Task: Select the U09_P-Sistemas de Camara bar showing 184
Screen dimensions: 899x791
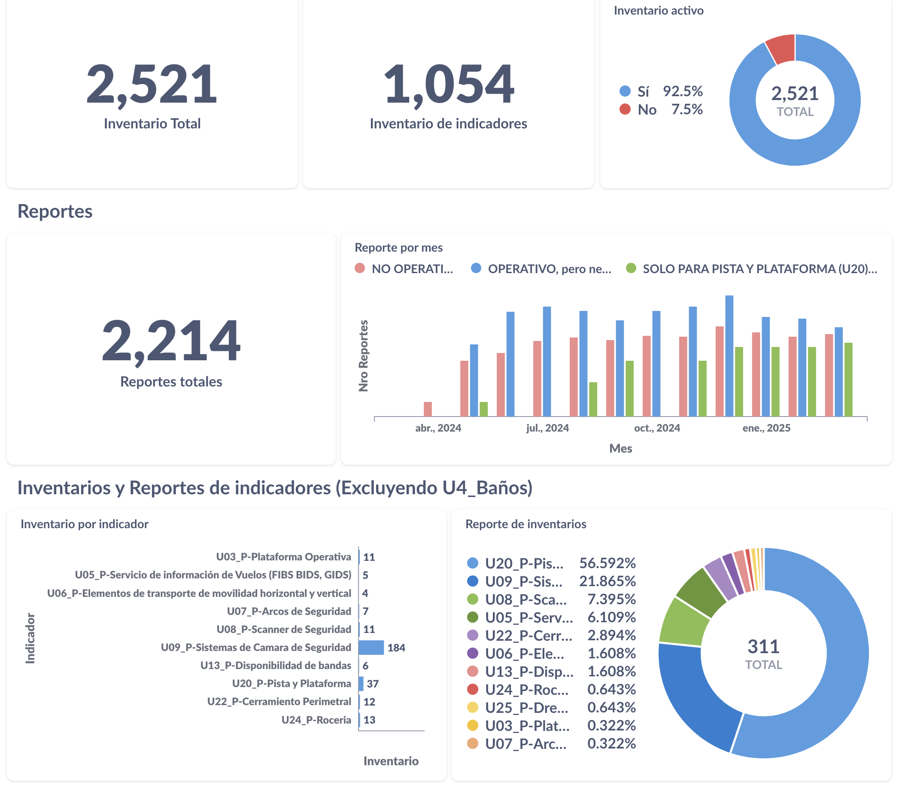Action: [x=372, y=647]
